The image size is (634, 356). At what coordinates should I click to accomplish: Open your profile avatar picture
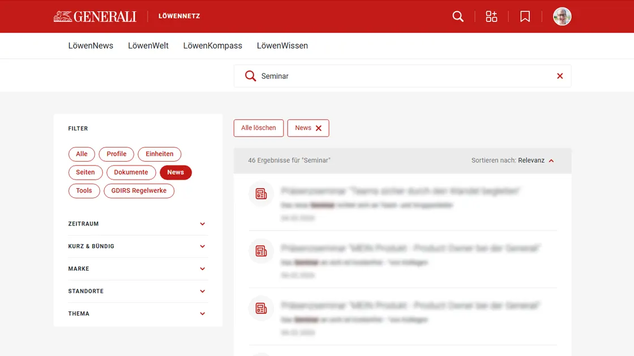click(x=562, y=16)
